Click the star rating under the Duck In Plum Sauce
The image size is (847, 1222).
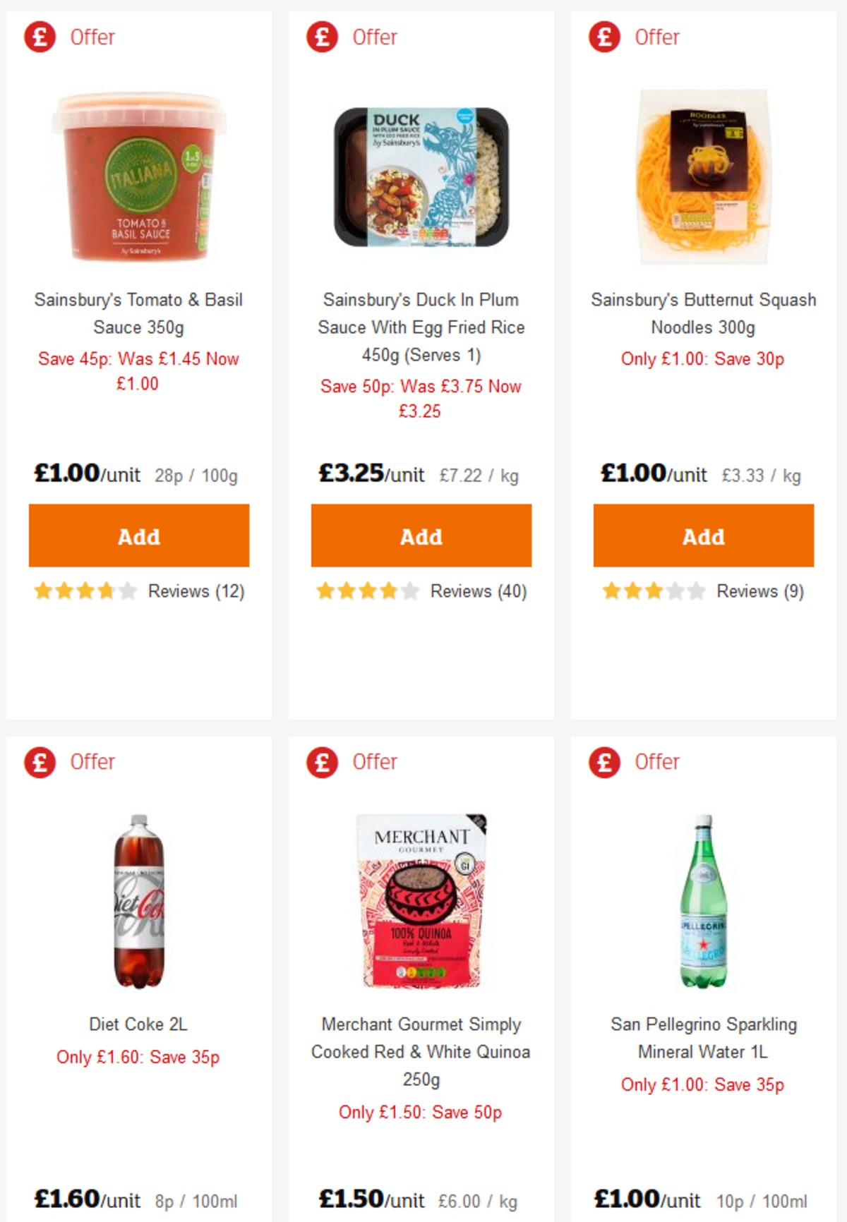coord(366,591)
